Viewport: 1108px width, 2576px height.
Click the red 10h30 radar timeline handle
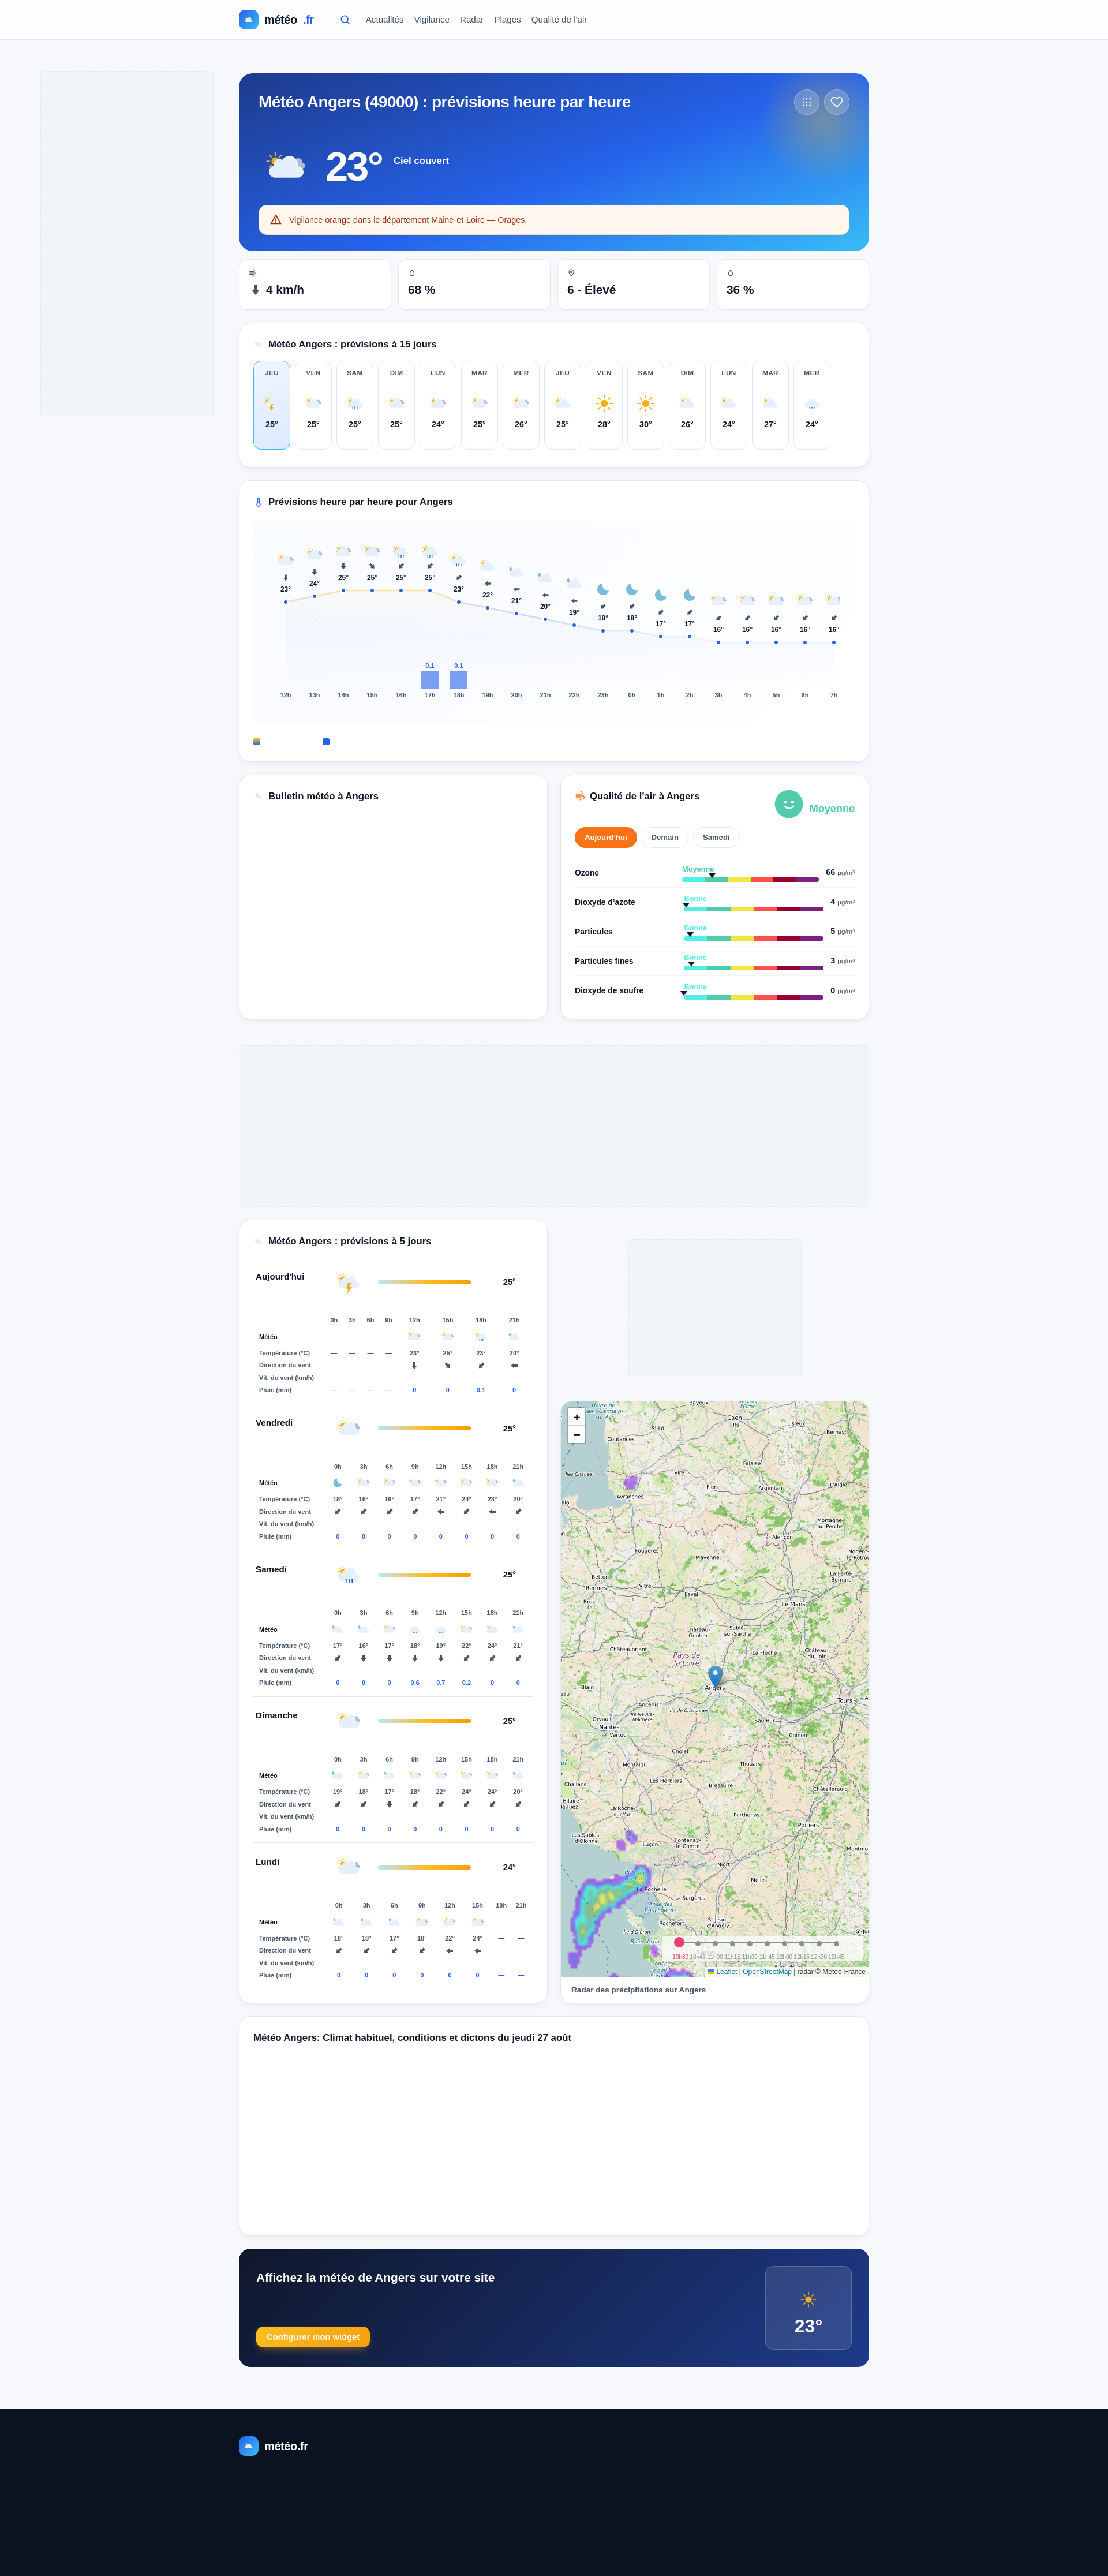click(x=679, y=1942)
